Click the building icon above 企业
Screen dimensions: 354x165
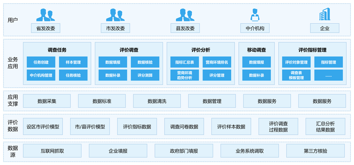point(324,14)
